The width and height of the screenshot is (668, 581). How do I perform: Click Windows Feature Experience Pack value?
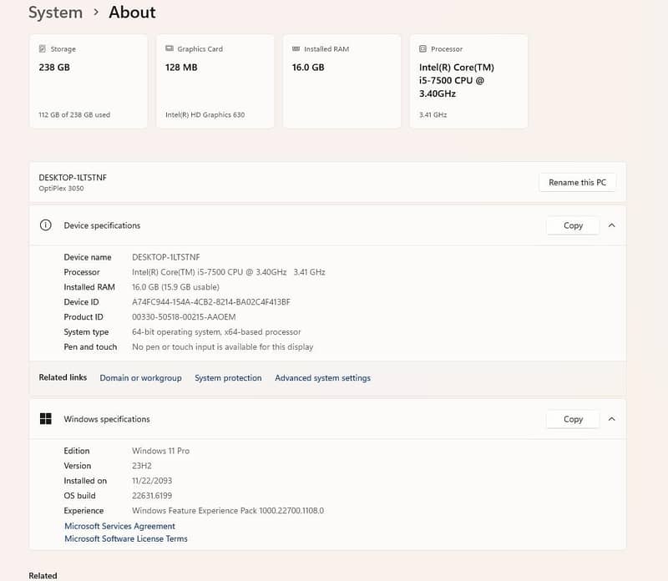pos(228,510)
